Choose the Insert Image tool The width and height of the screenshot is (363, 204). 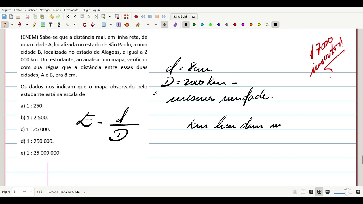[x=43, y=25]
